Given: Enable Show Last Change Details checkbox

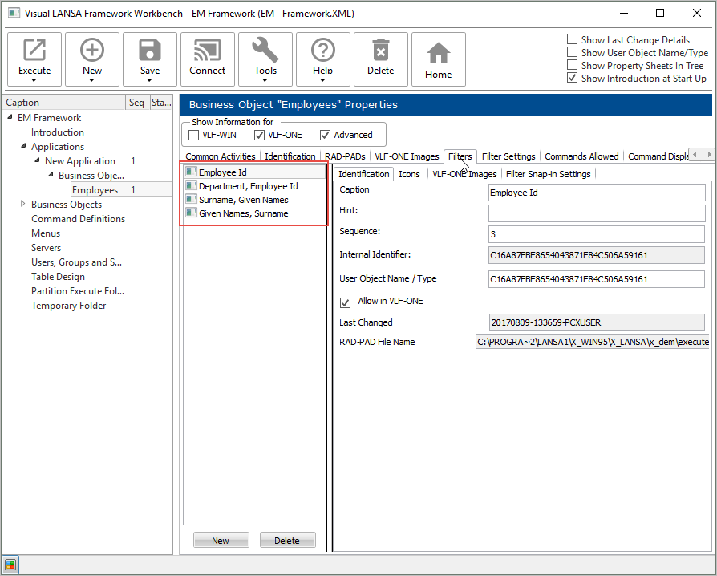Looking at the screenshot, I should [572, 39].
